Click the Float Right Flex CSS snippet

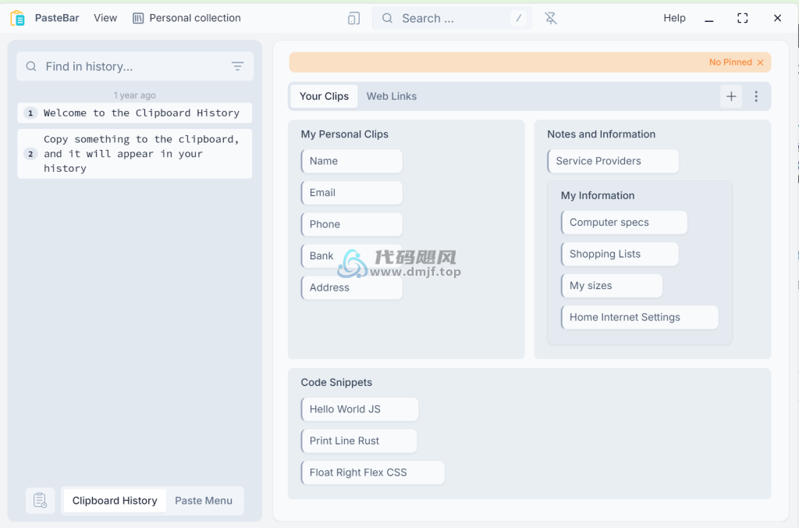click(373, 473)
